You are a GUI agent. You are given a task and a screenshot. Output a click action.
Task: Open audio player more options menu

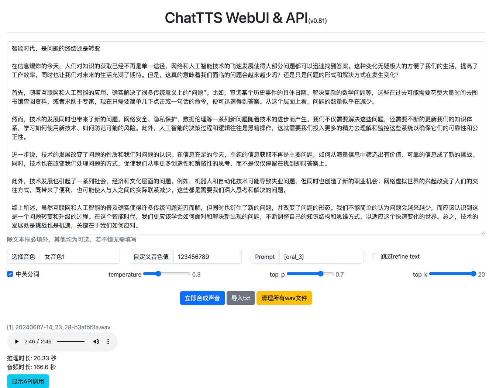click(x=108, y=342)
